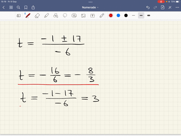181x136 pixels.
Task: Tap the red screen recording indicator
Action: click(161, 2)
